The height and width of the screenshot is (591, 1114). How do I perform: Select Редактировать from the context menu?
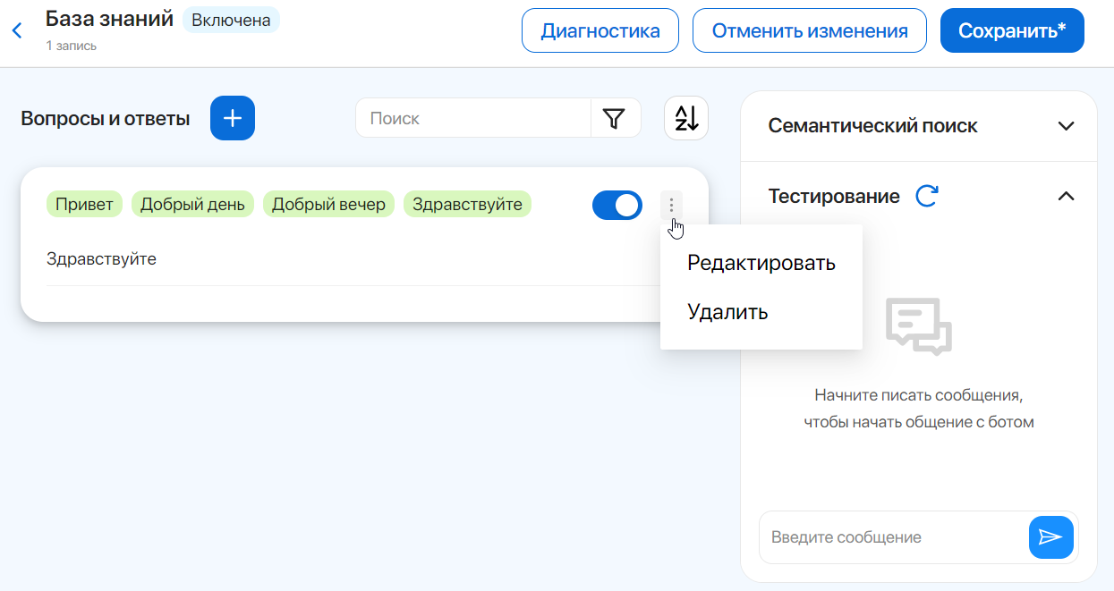tap(761, 263)
